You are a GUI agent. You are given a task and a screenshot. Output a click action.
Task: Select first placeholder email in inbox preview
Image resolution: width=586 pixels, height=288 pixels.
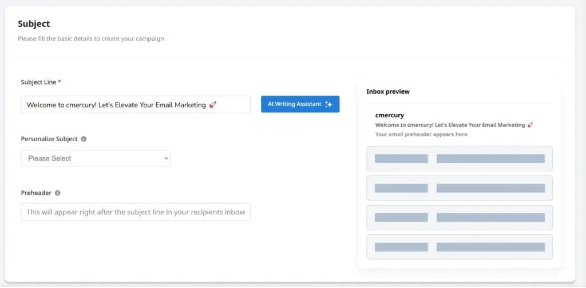(x=460, y=158)
